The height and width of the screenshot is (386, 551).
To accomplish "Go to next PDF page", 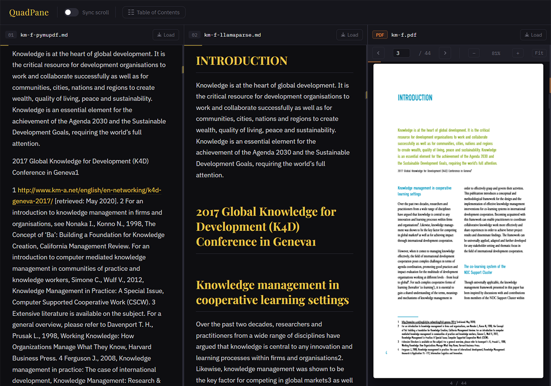I will point(444,53).
